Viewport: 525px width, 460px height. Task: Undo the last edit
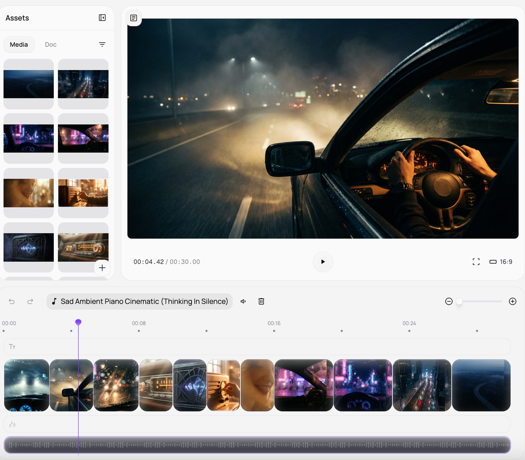(x=12, y=301)
